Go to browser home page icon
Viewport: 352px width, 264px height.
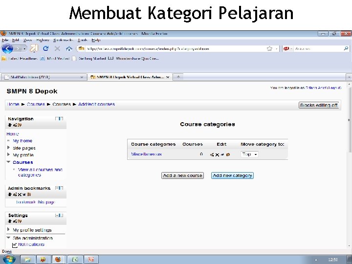pos(69,48)
